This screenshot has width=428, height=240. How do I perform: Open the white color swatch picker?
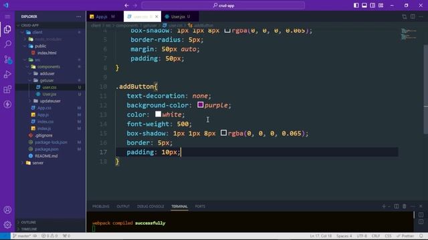click(x=158, y=114)
